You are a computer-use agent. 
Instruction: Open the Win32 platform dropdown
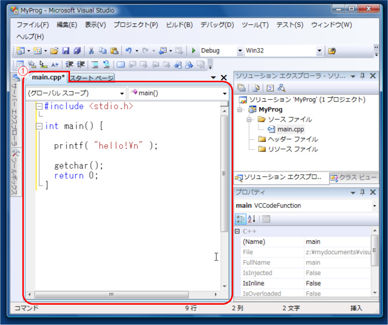pyautogui.click(x=319, y=51)
